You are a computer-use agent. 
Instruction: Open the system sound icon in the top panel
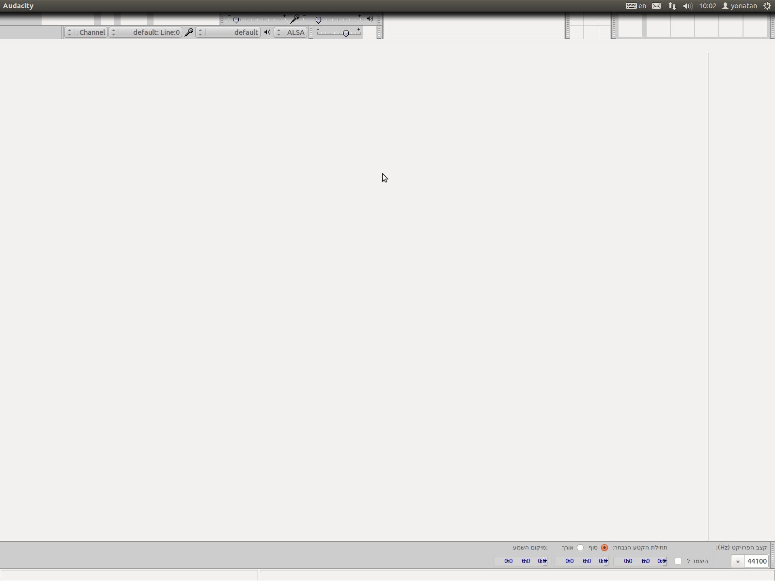pos(687,6)
